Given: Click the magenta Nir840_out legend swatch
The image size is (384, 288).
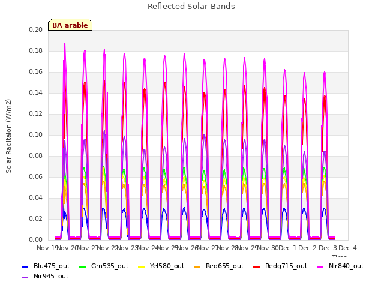Looking at the screenshot, I should 320,266.
